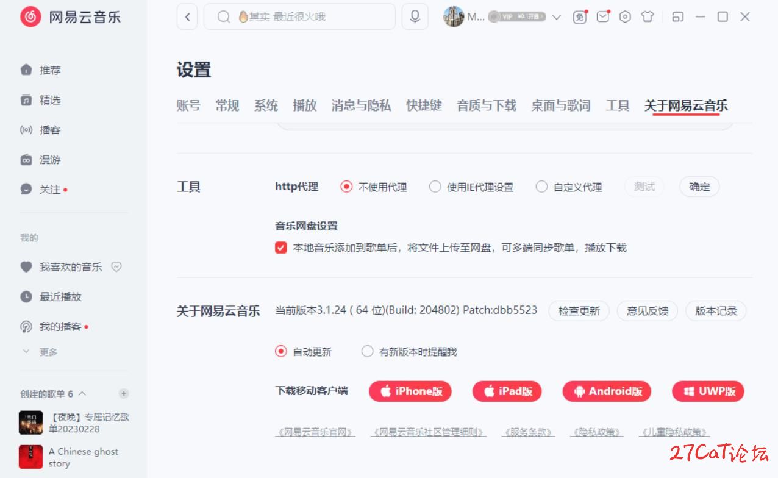
Task: Choose 有新版本时提醒我 update option
Action: 367,351
